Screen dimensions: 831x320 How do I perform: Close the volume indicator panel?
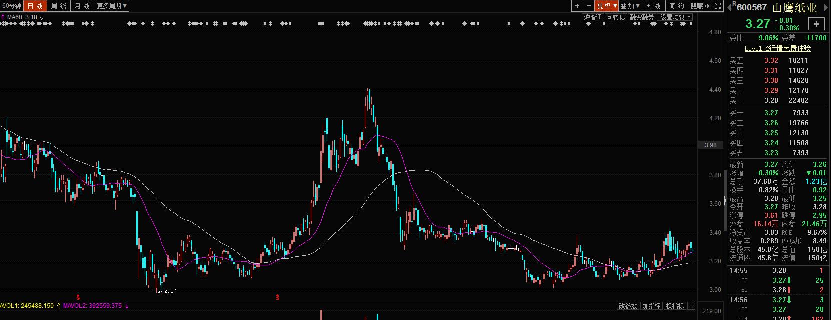[x=691, y=306]
